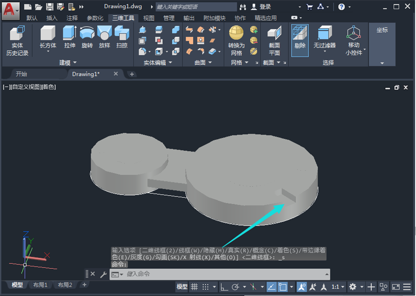Screen dimensions: 416x296
Task: Toggle object snap tracking in status bar
Action: (x=271, y=287)
